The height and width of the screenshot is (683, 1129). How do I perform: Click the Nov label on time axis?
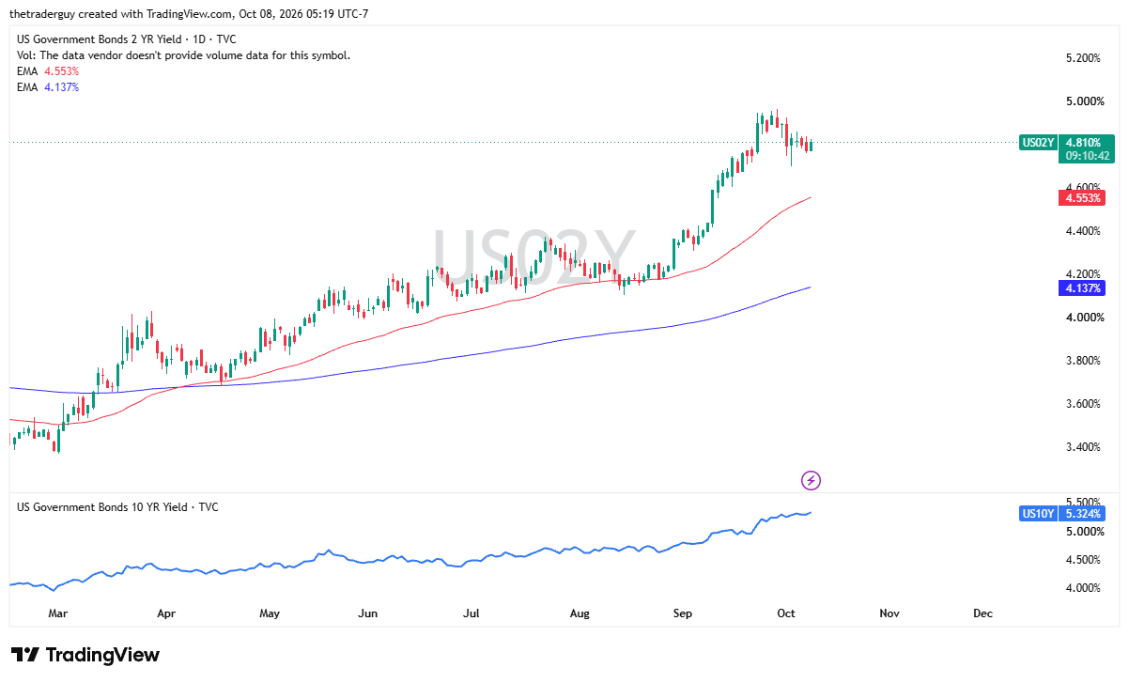click(x=889, y=613)
